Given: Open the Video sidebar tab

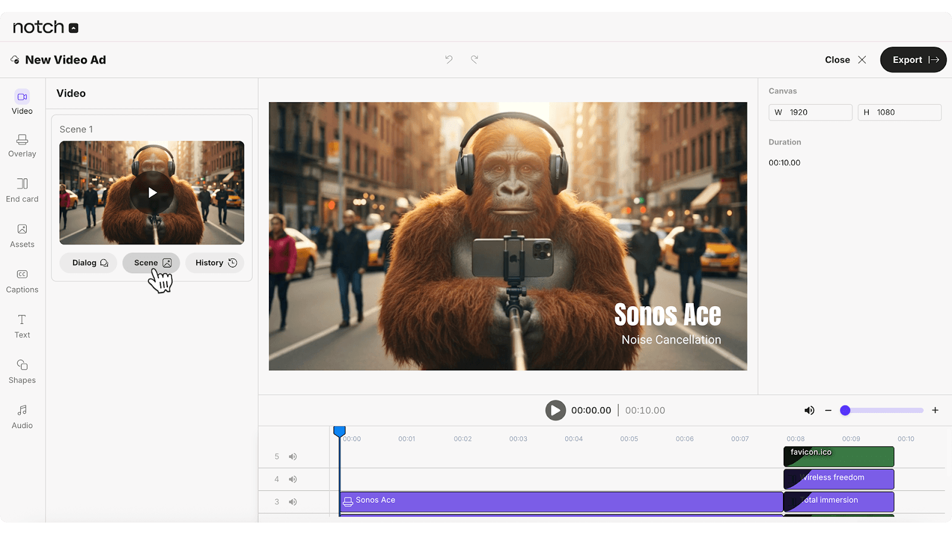Looking at the screenshot, I should (x=22, y=102).
